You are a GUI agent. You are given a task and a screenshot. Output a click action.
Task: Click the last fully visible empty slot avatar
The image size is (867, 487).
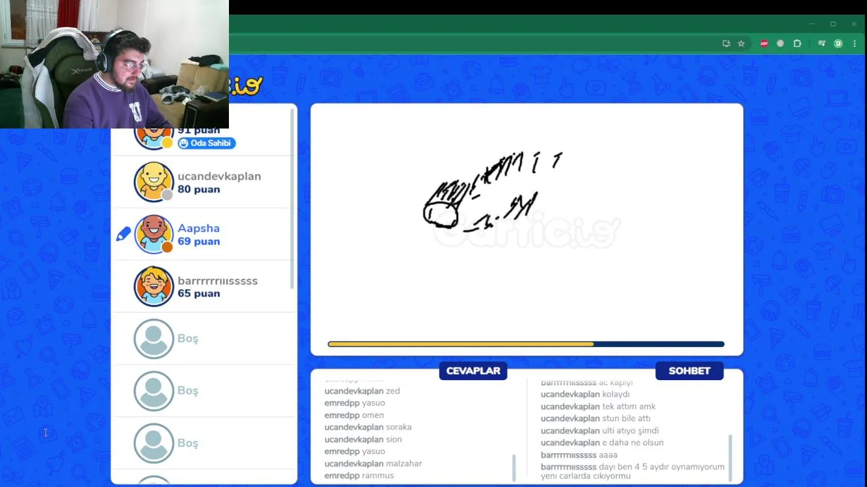click(154, 443)
